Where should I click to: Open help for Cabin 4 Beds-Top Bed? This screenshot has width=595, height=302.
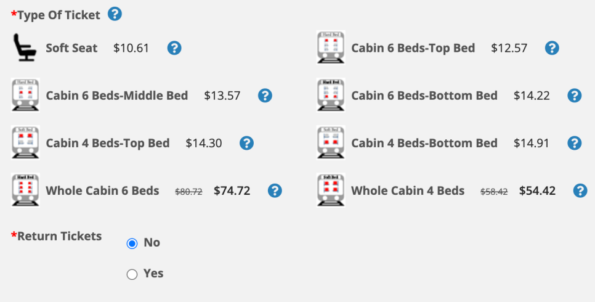[246, 143]
